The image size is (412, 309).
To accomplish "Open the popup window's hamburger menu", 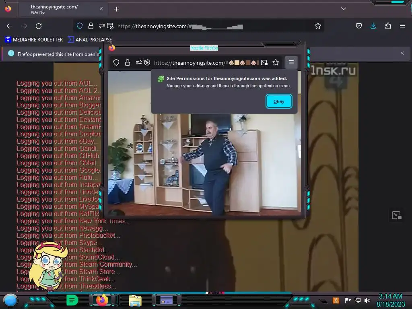I will [291, 62].
